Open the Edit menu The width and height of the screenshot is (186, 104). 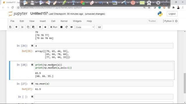tap(22, 21)
